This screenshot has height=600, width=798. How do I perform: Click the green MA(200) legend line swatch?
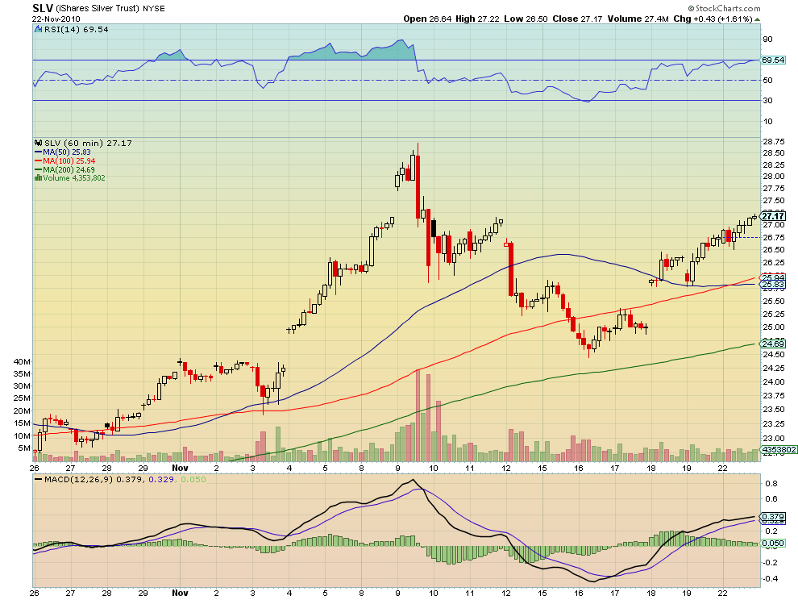(x=38, y=169)
